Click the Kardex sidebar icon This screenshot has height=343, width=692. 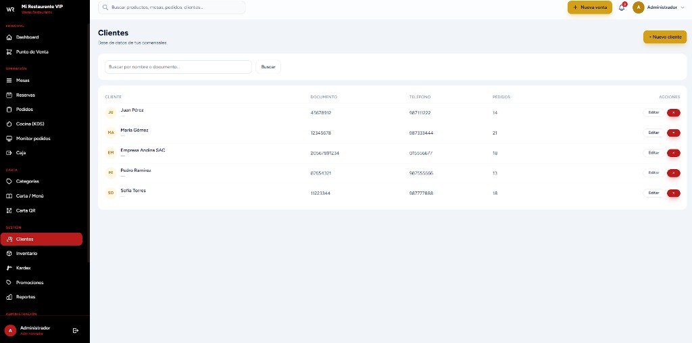point(9,269)
